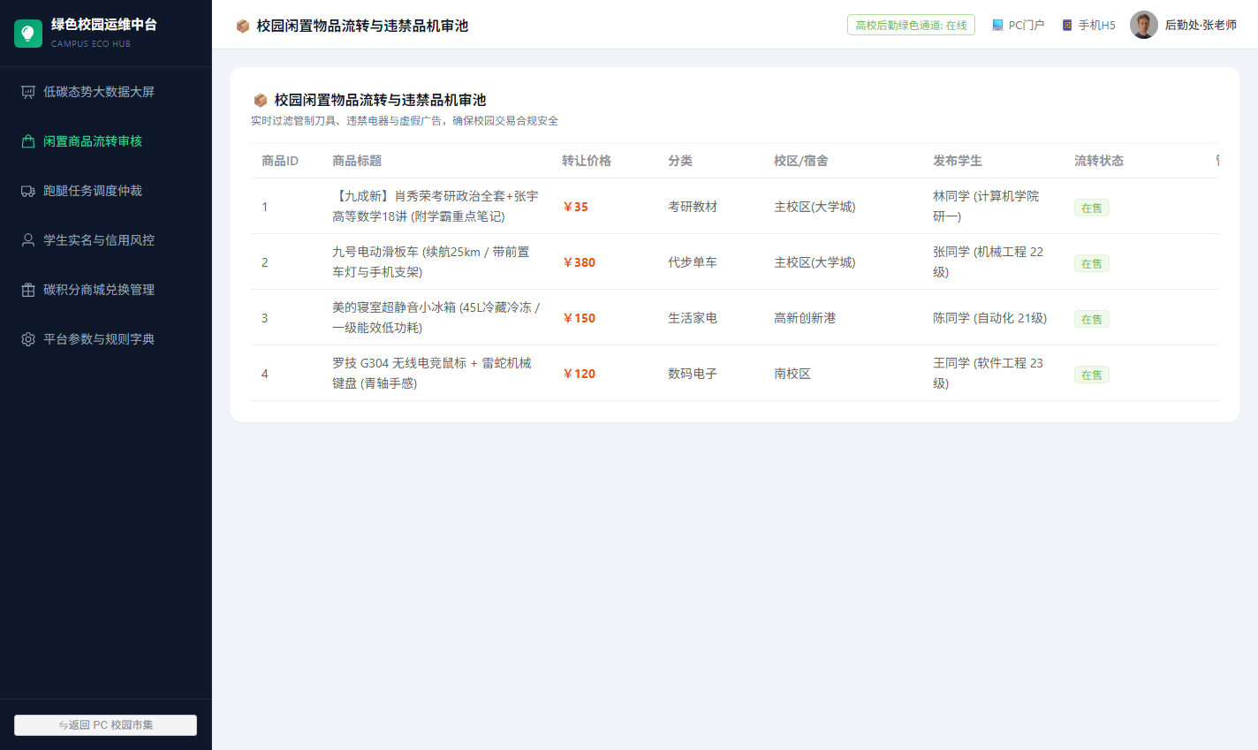Click the 商品标题 column header

click(x=357, y=161)
